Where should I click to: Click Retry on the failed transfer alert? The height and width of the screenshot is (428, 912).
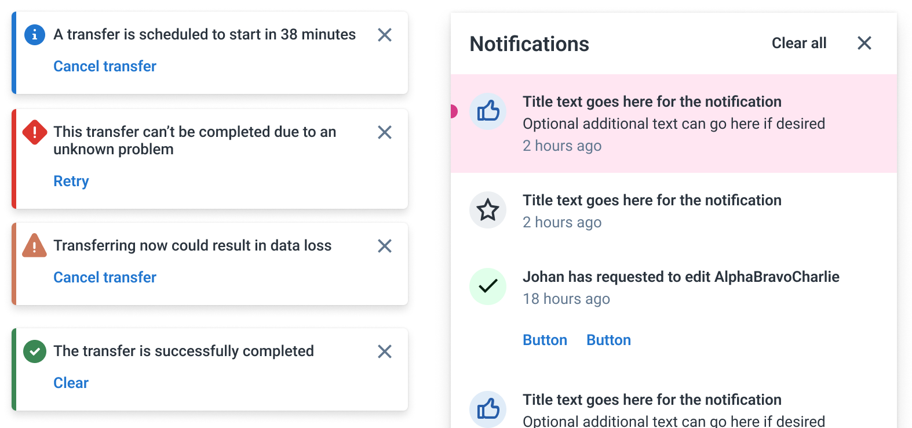71,181
